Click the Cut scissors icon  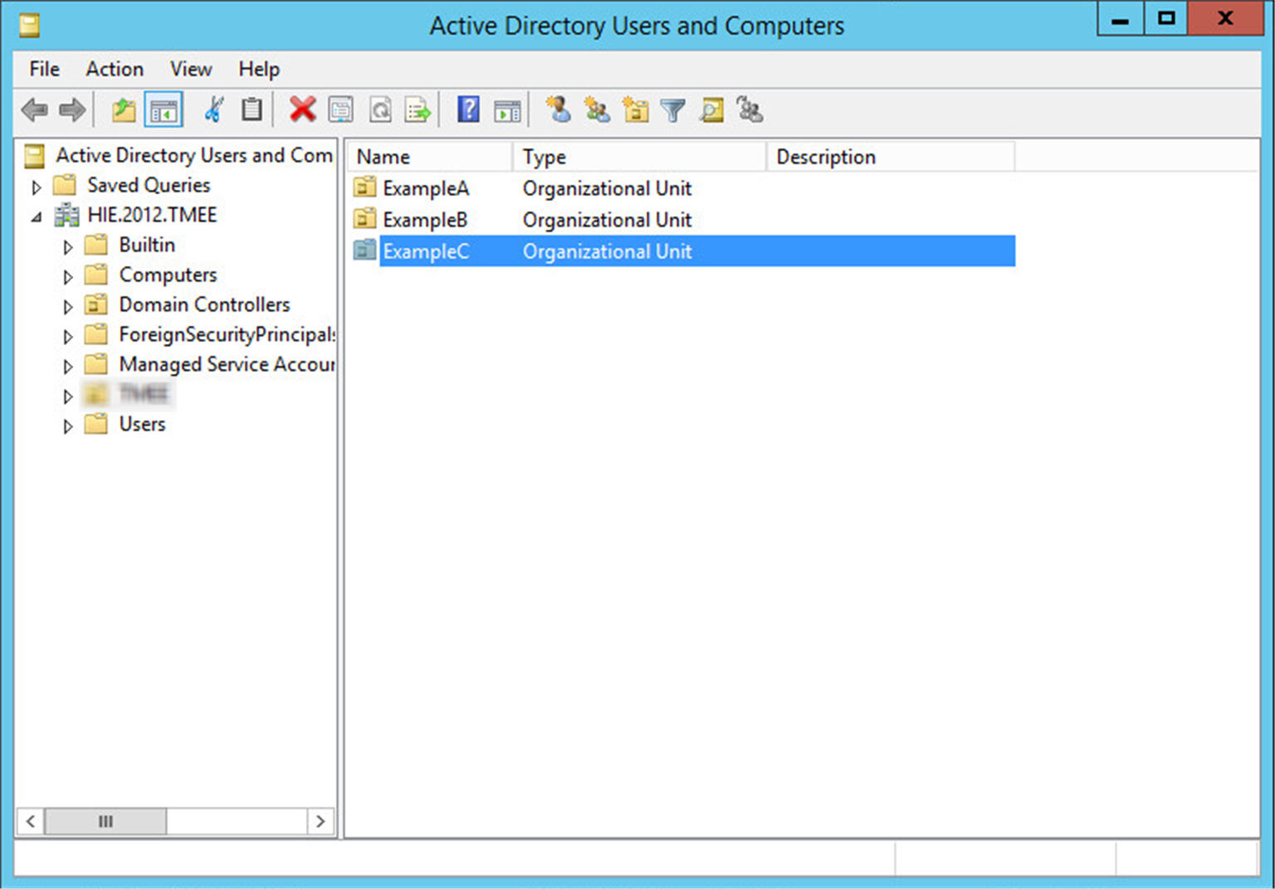tap(213, 109)
